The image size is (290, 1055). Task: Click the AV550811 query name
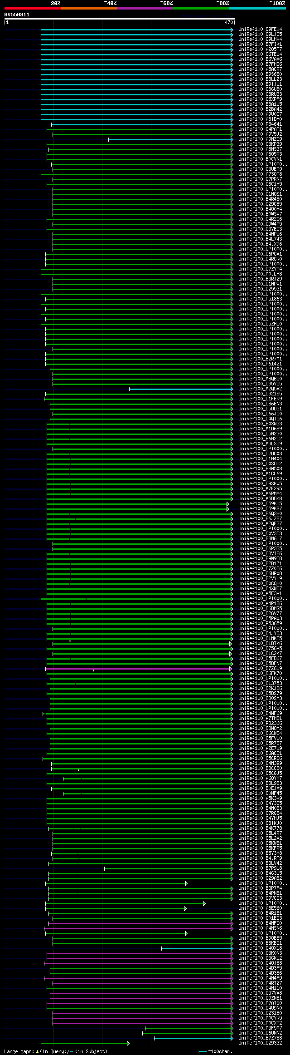pos(17,15)
